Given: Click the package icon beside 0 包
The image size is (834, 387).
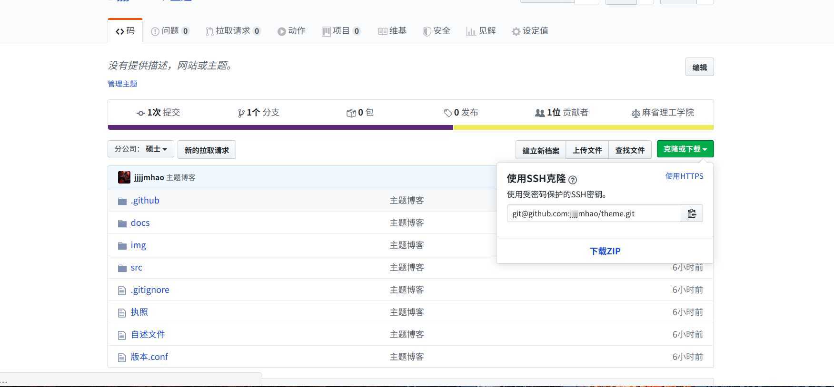Looking at the screenshot, I should coord(351,113).
